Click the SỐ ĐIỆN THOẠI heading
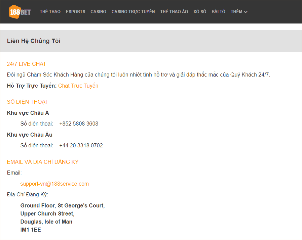 (x=27, y=101)
